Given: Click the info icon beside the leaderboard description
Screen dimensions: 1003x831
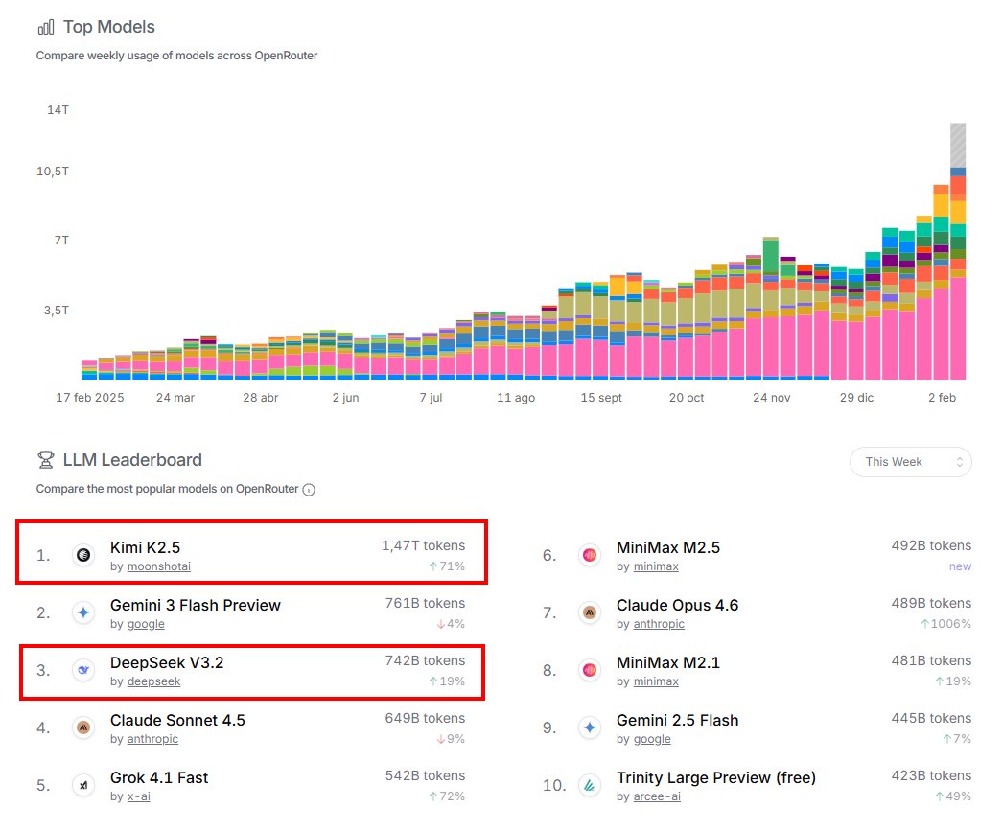Looking at the screenshot, I should 309,490.
